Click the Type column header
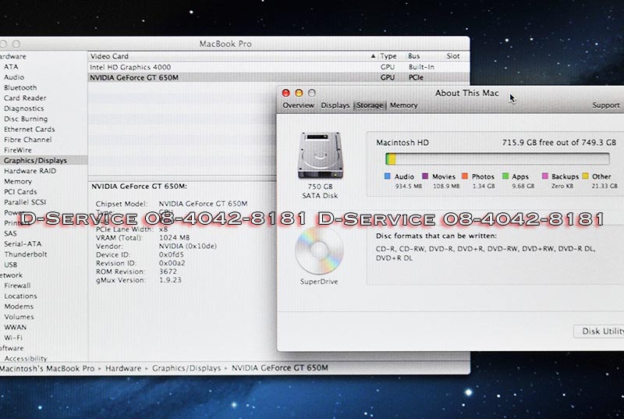The height and width of the screenshot is (419, 624). tap(388, 56)
